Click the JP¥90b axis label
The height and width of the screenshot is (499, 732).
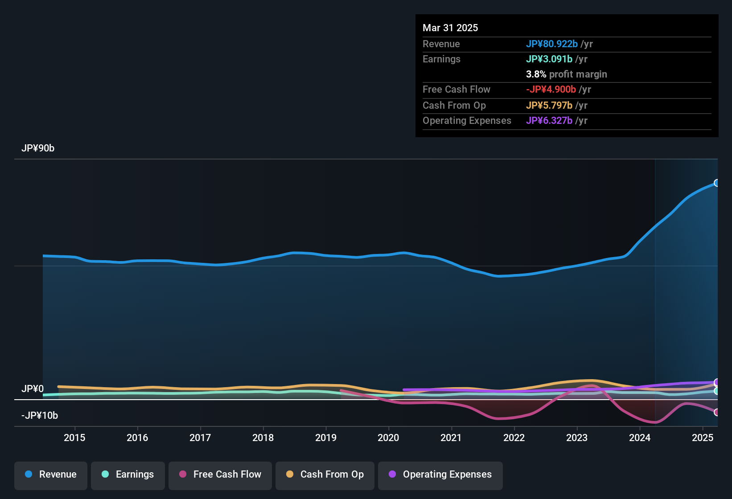pos(38,148)
